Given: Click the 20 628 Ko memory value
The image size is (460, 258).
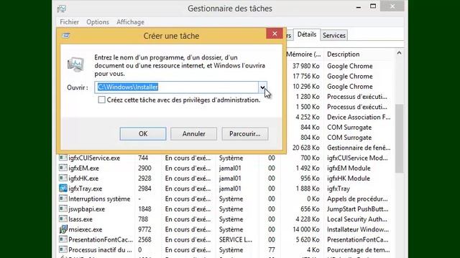Looking at the screenshot, I should [305, 148].
